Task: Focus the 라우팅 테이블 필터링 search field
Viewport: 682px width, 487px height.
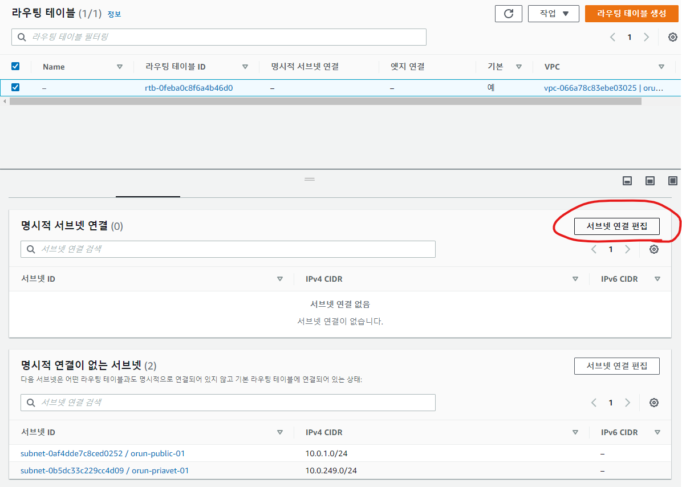Action: [219, 37]
